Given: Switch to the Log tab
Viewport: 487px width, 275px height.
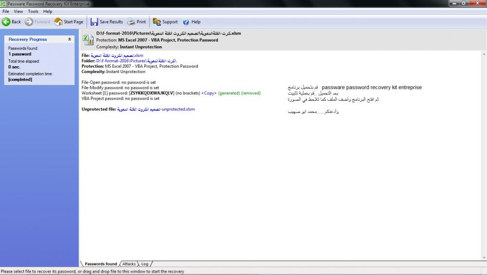Looking at the screenshot, I should click(145, 264).
